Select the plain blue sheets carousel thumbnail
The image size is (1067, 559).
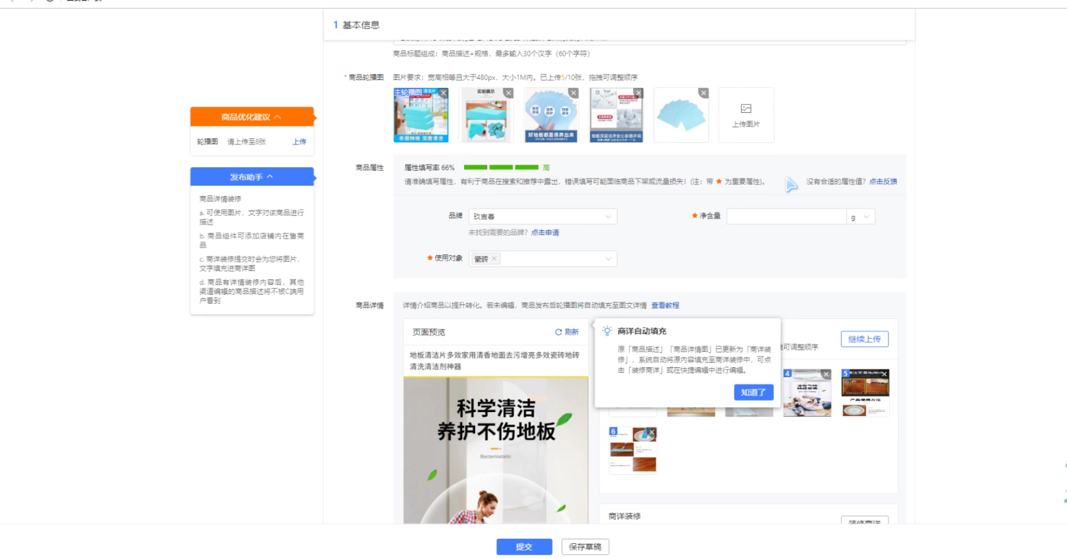pos(681,115)
